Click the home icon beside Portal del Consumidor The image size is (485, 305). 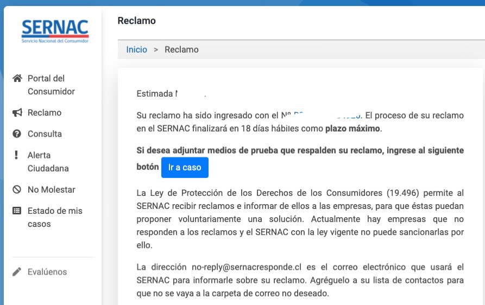click(17, 78)
